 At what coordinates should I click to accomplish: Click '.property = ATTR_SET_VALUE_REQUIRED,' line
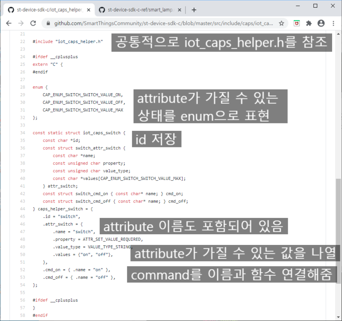(98, 239)
